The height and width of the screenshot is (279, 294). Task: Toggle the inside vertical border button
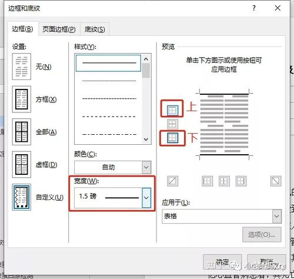coord(224,181)
